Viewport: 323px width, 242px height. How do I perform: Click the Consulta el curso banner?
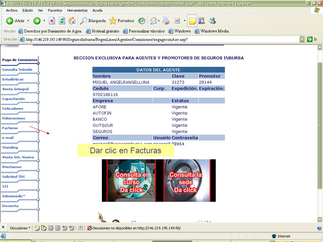tap(131, 180)
